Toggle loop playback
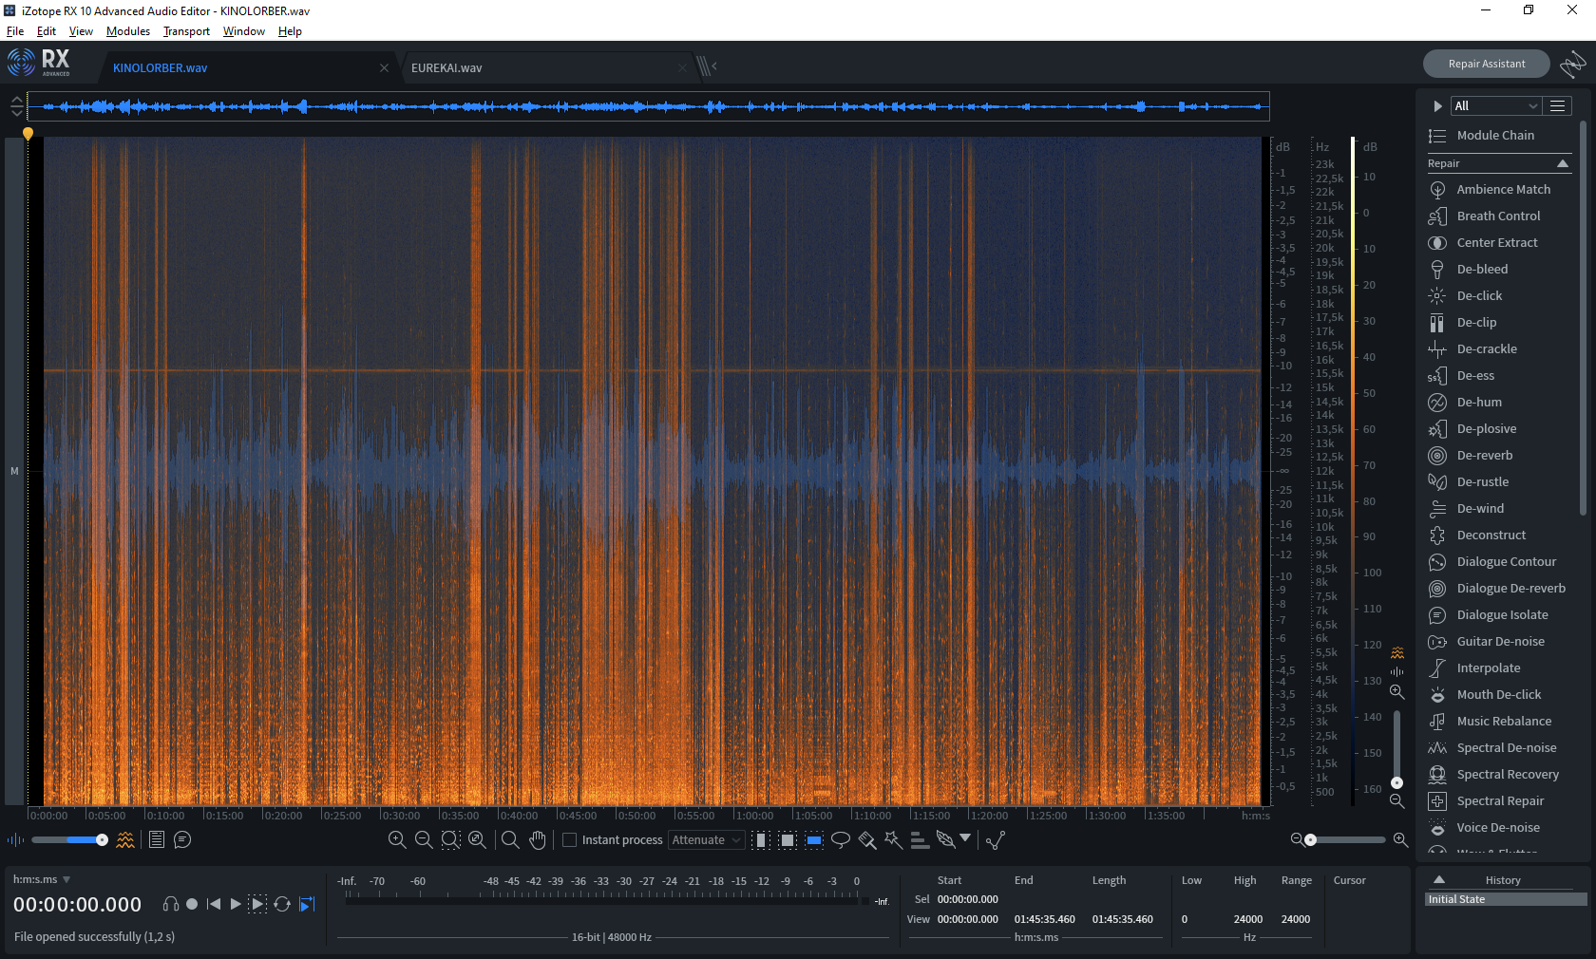Screen dimensions: 1596x959 point(282,905)
